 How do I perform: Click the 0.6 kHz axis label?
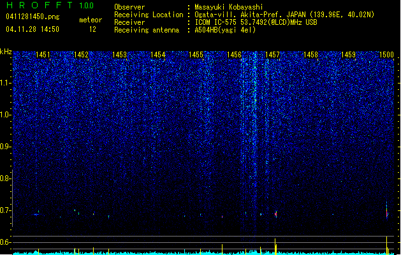[5, 242]
